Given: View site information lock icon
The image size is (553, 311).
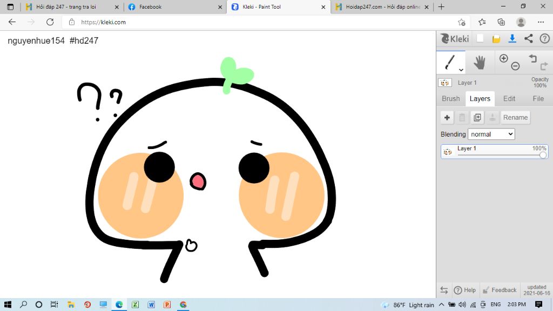Looking at the screenshot, I should 72,22.
